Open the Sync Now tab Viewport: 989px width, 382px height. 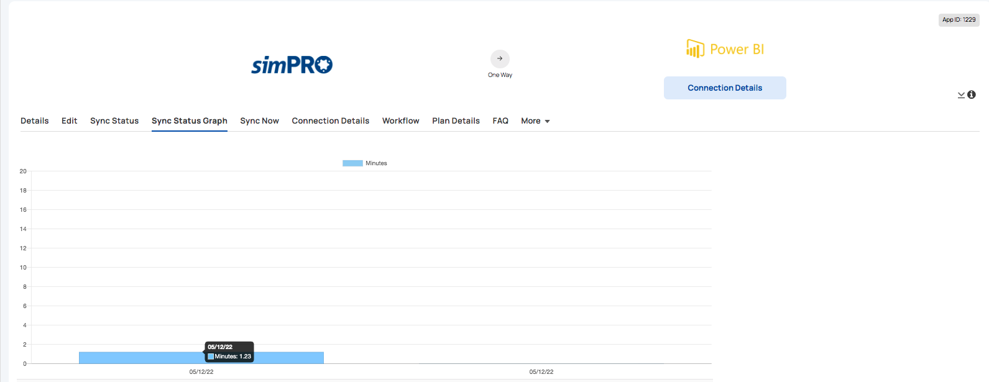(260, 121)
